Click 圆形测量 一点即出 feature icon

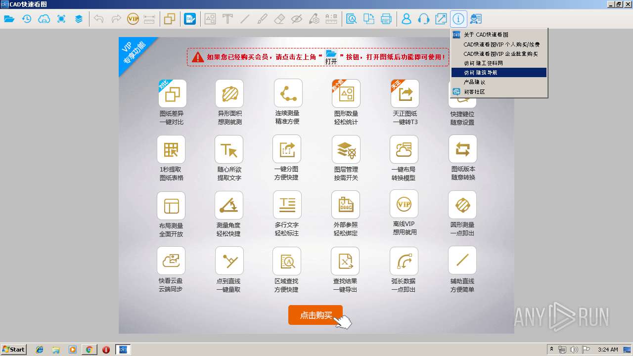(462, 205)
